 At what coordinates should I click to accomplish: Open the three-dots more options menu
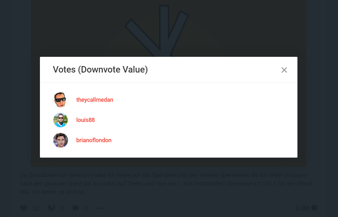click(x=100, y=208)
